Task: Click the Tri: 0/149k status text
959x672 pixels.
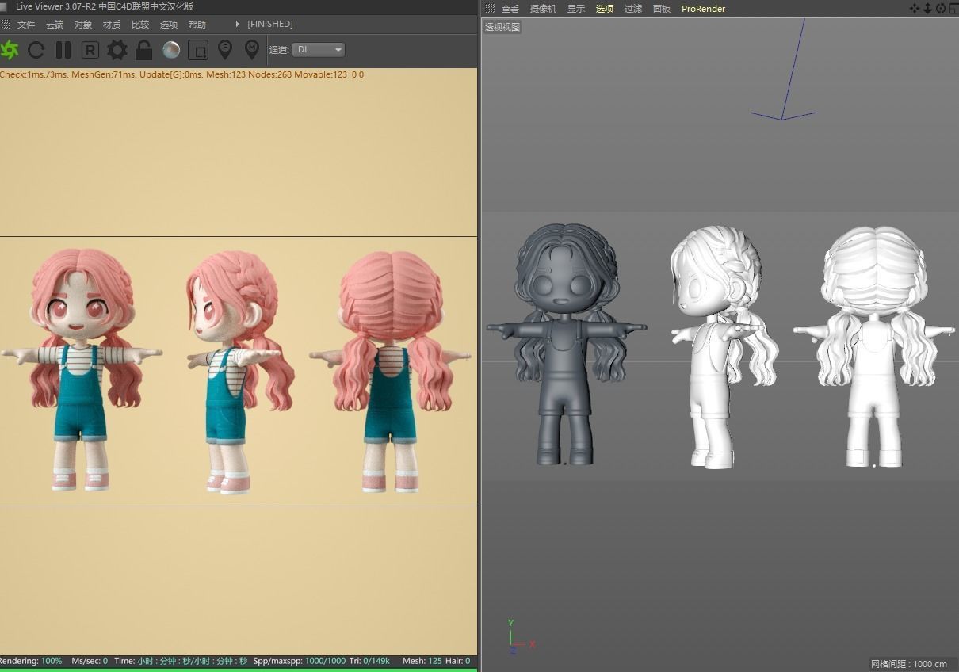Action: coord(369,661)
